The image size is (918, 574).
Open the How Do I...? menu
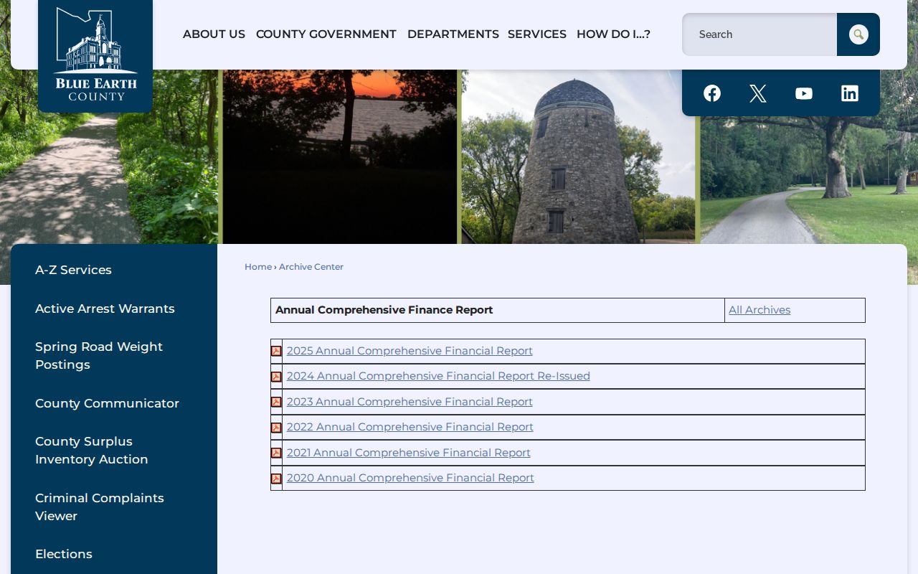click(x=613, y=34)
